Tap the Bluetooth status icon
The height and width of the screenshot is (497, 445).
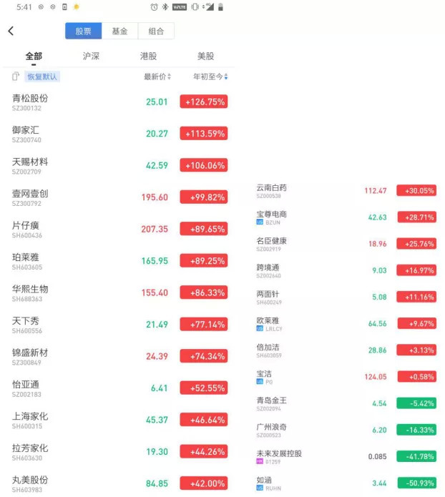click(165, 7)
